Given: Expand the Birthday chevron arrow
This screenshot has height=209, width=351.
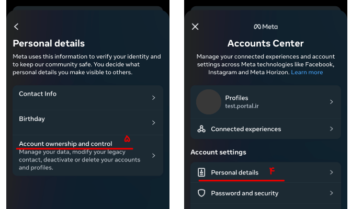Looking at the screenshot, I should coord(154,122).
